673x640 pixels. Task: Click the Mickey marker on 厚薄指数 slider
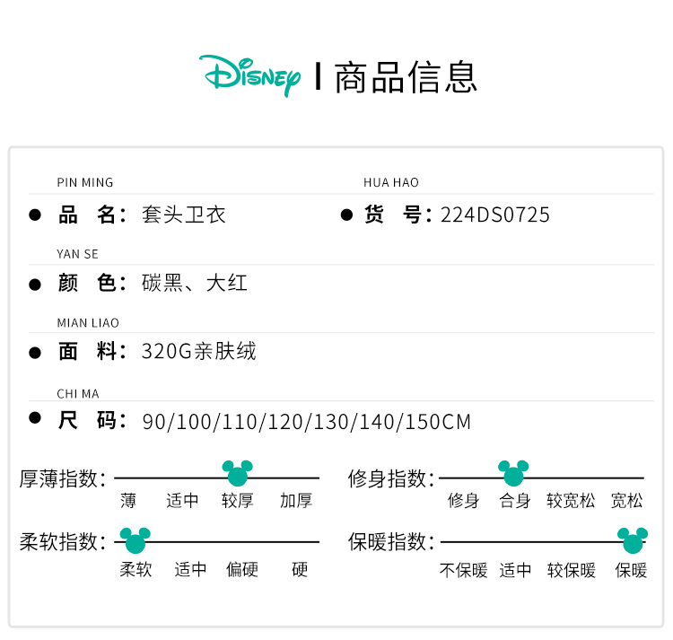tap(238, 473)
